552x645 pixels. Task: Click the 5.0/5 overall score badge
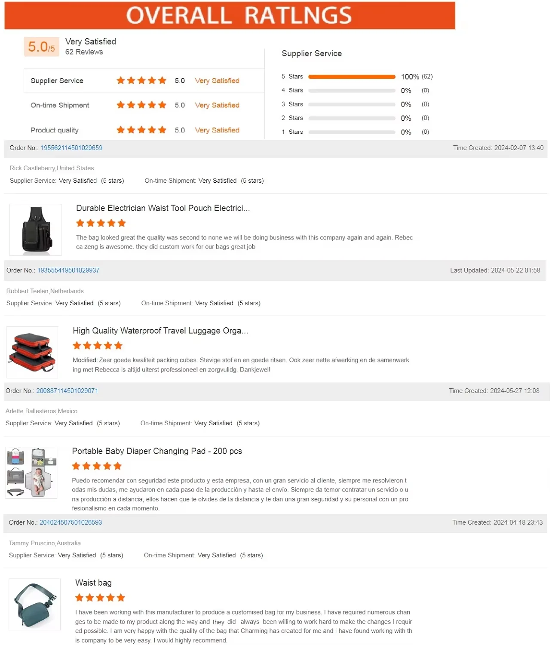coord(41,46)
